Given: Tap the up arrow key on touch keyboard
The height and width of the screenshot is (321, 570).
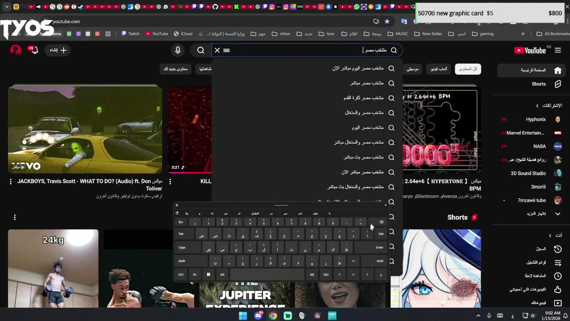Looking at the screenshot, I should coord(353,261).
